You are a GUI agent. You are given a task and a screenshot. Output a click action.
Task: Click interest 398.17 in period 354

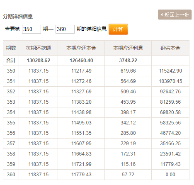(128, 112)
